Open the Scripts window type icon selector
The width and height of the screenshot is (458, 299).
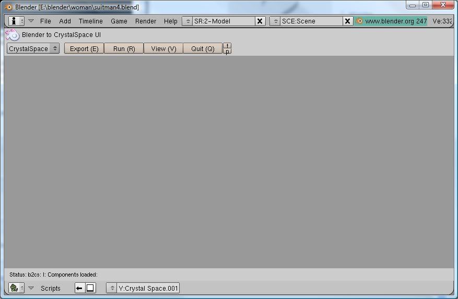pos(16,288)
